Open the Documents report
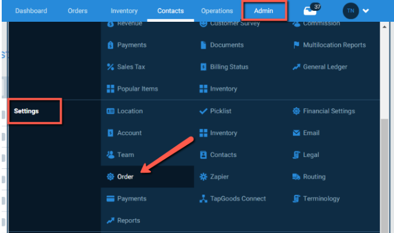 tap(227, 45)
